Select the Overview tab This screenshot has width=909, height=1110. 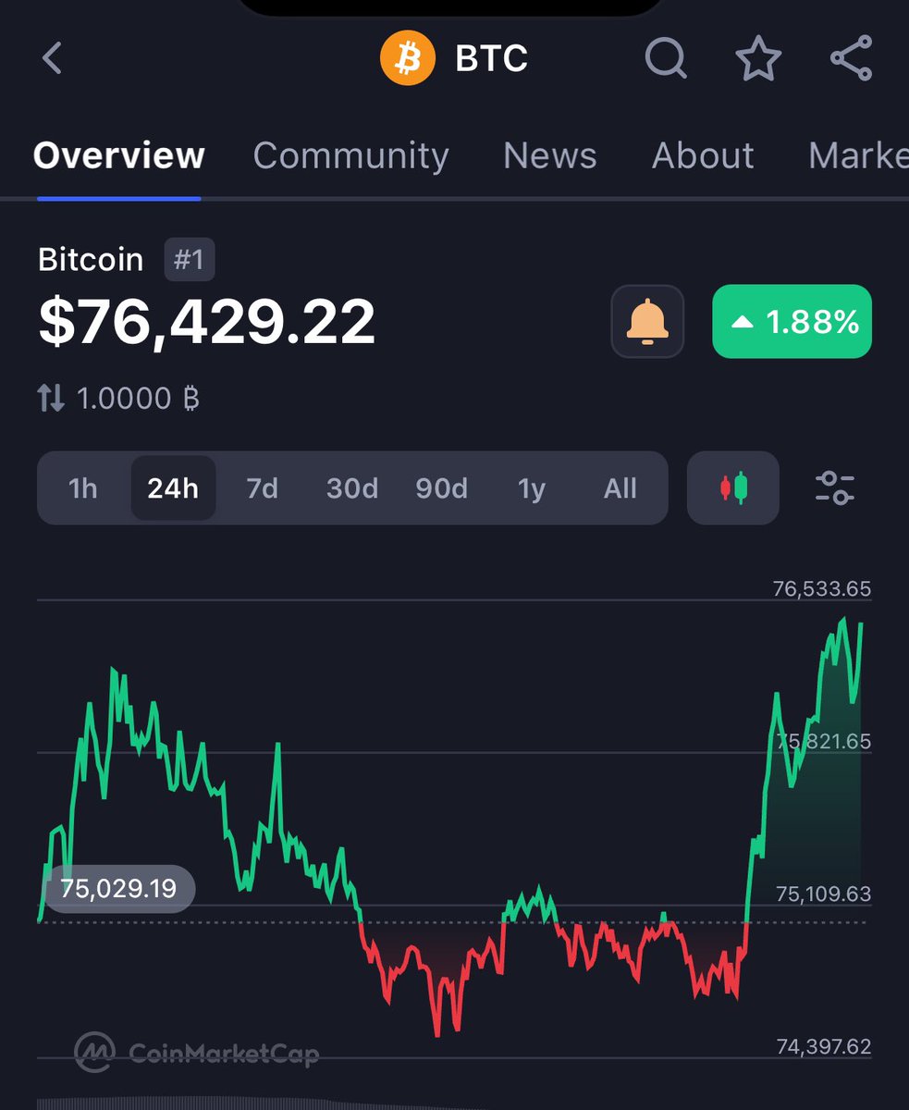[x=118, y=155]
